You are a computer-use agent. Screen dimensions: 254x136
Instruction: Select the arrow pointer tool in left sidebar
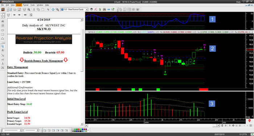pyautogui.click(x=3, y=46)
